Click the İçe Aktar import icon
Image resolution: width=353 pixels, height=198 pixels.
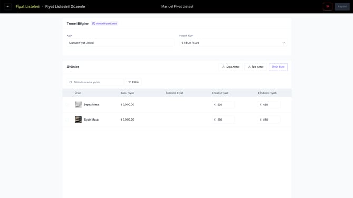249,67
